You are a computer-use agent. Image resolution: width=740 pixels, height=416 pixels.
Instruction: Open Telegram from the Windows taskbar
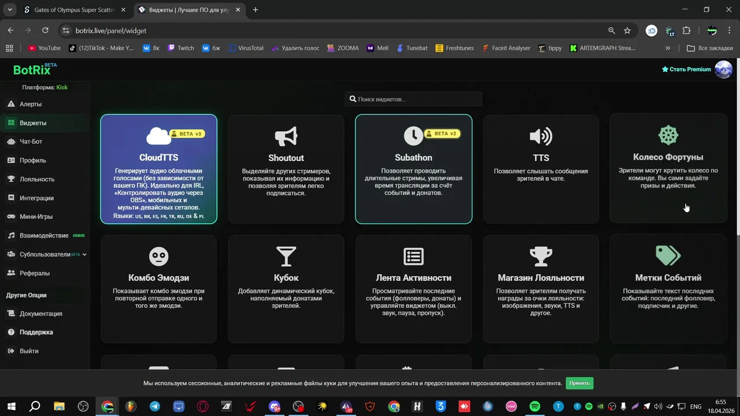point(155,406)
